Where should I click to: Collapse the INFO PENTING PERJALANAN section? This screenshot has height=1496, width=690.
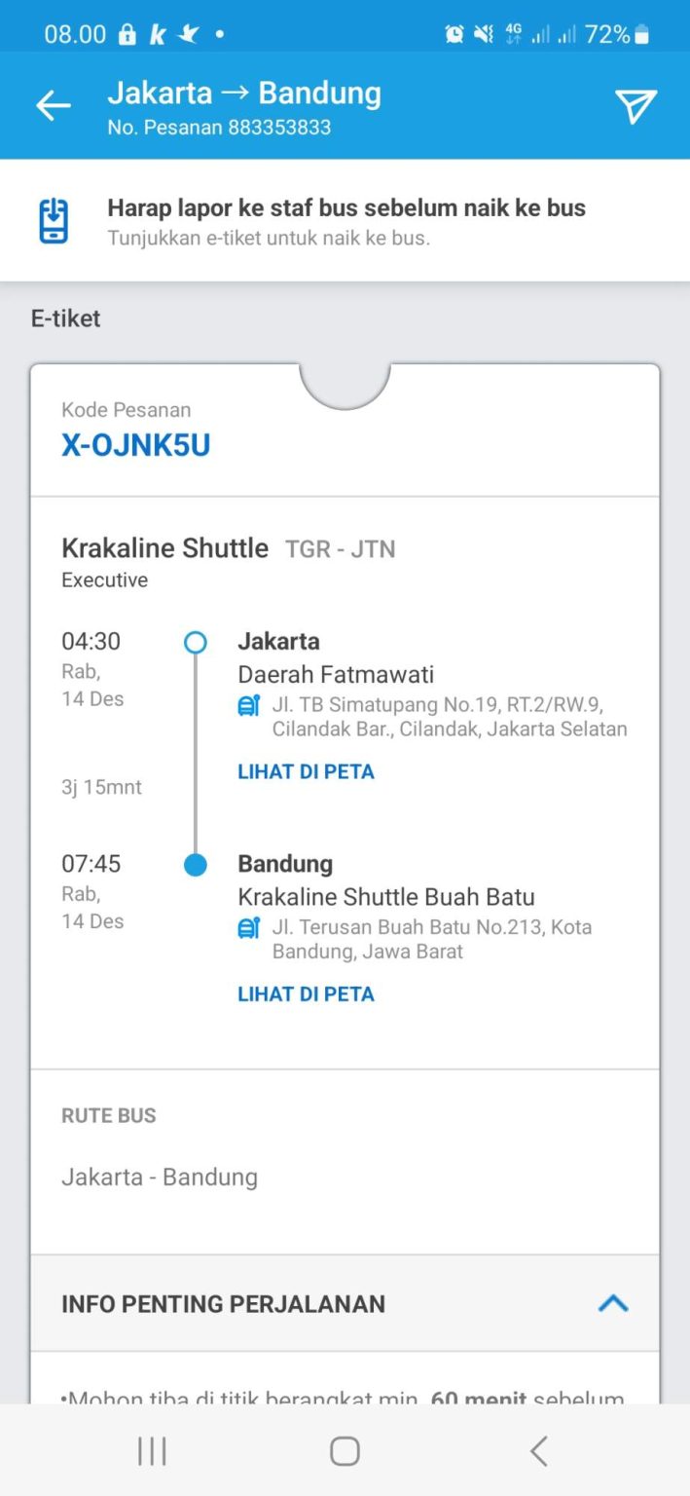pos(612,1303)
